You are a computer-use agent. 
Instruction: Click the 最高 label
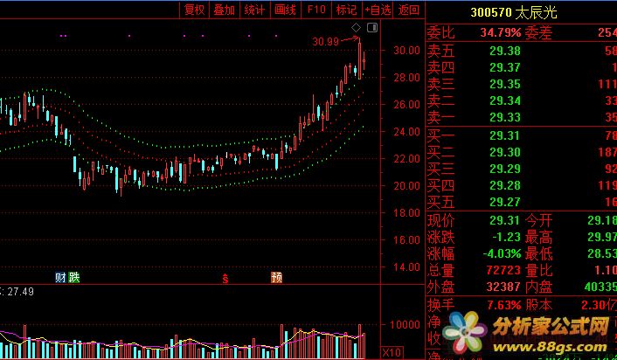pos(539,238)
